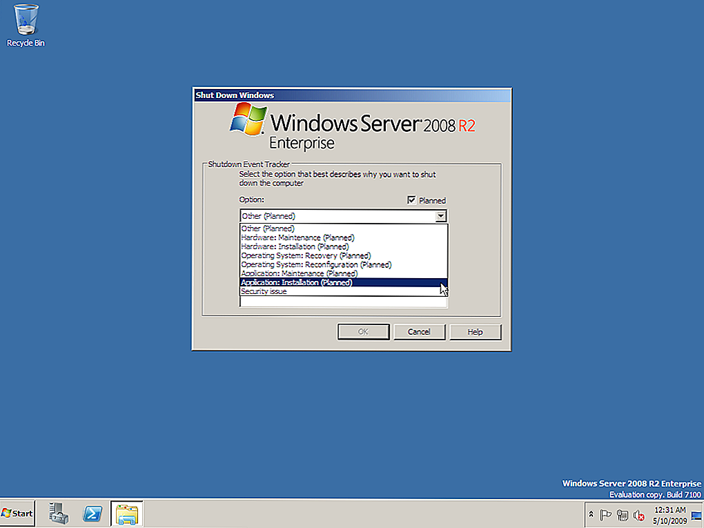
Task: Choose "Hardware: Installation (Planned)" option
Action: tap(344, 246)
